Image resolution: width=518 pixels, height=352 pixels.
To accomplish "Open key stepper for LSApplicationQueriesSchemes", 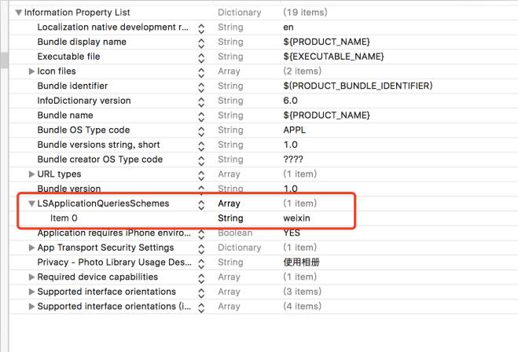I will pos(201,205).
